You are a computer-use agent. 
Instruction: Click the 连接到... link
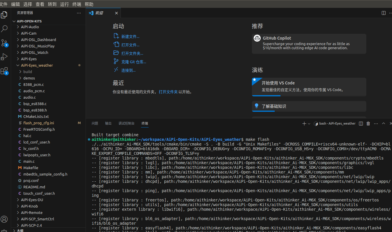click(x=128, y=70)
